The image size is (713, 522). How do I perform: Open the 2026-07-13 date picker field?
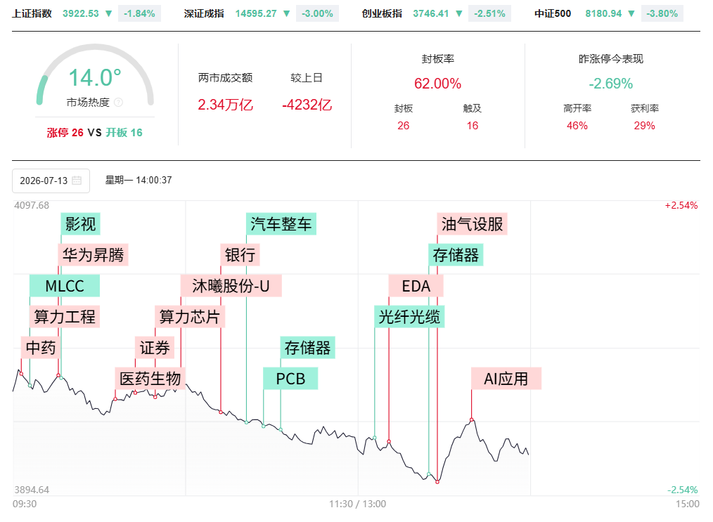click(51, 181)
